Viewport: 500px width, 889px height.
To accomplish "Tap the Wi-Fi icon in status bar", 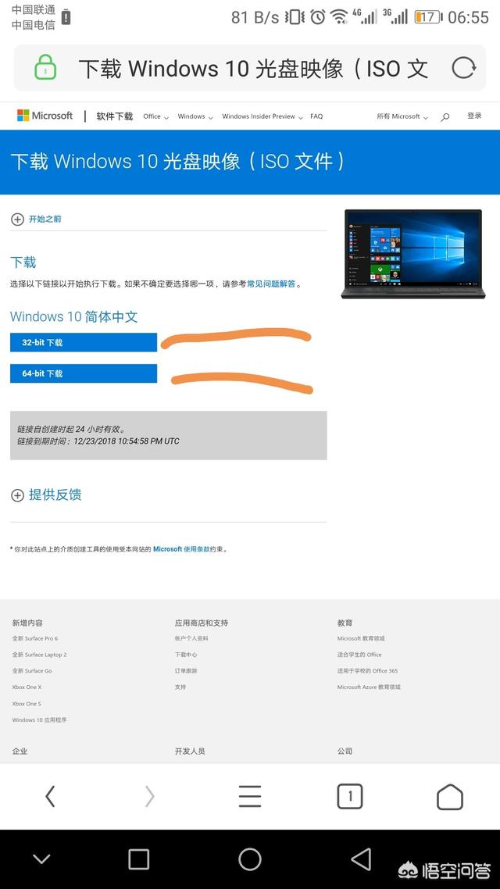I will pyautogui.click(x=340, y=17).
